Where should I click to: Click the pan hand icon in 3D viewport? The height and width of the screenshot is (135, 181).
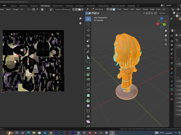[166, 35]
